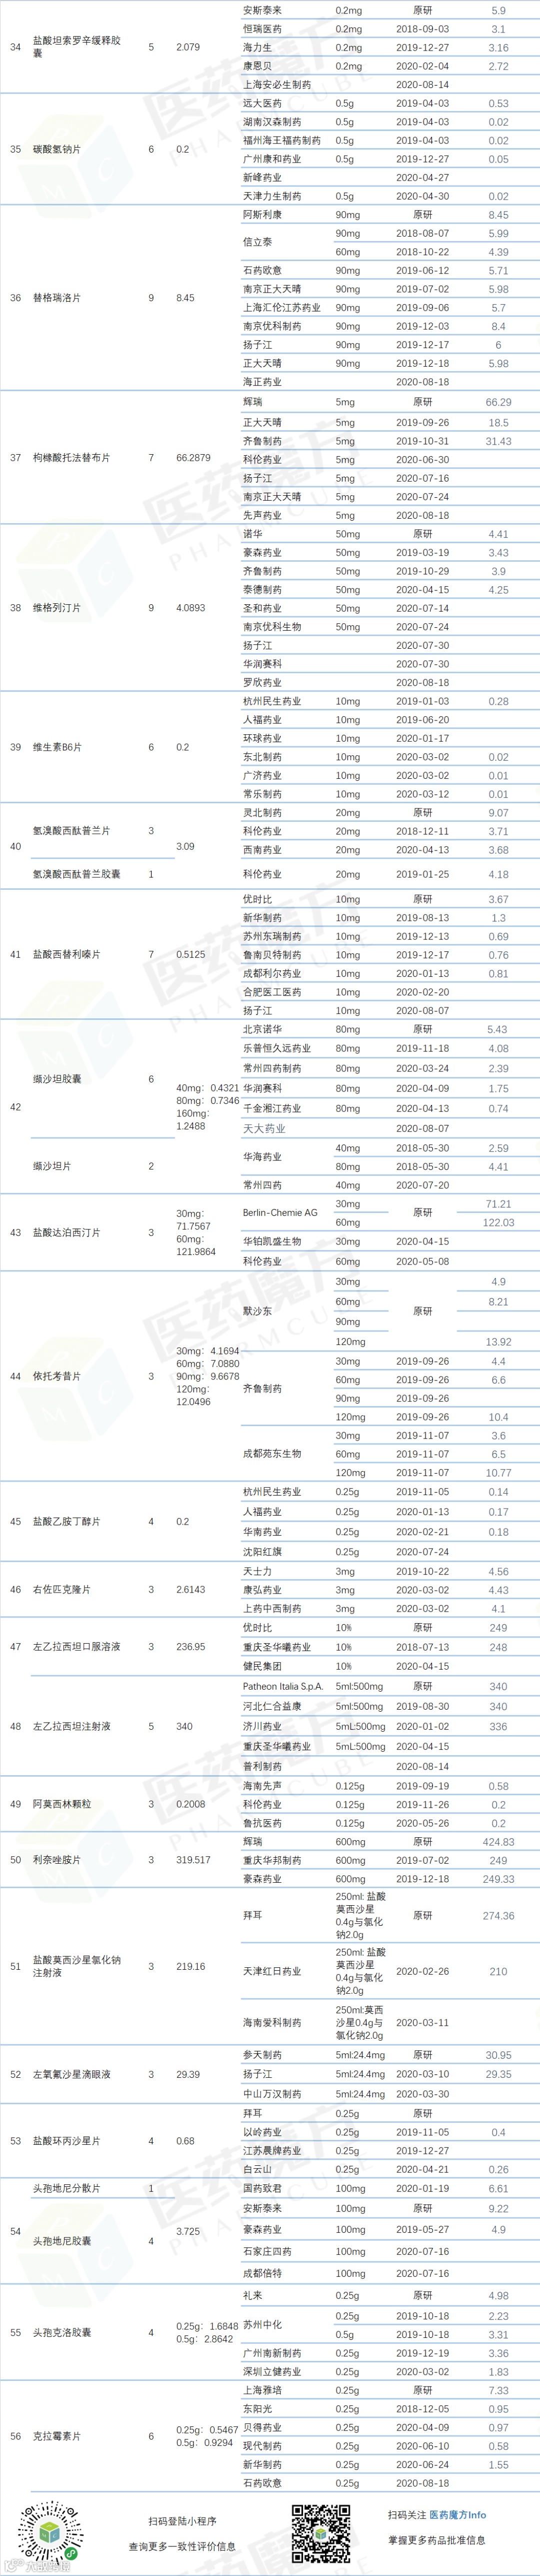The width and height of the screenshot is (540, 2576).
Task: Click company cell 诺华 in 维格列汀片 row
Action: 252,534
